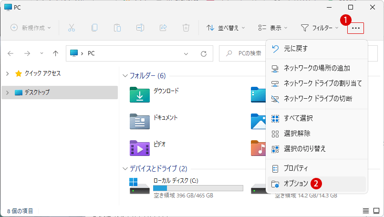Click the Paste clipboard icon

coord(117,28)
